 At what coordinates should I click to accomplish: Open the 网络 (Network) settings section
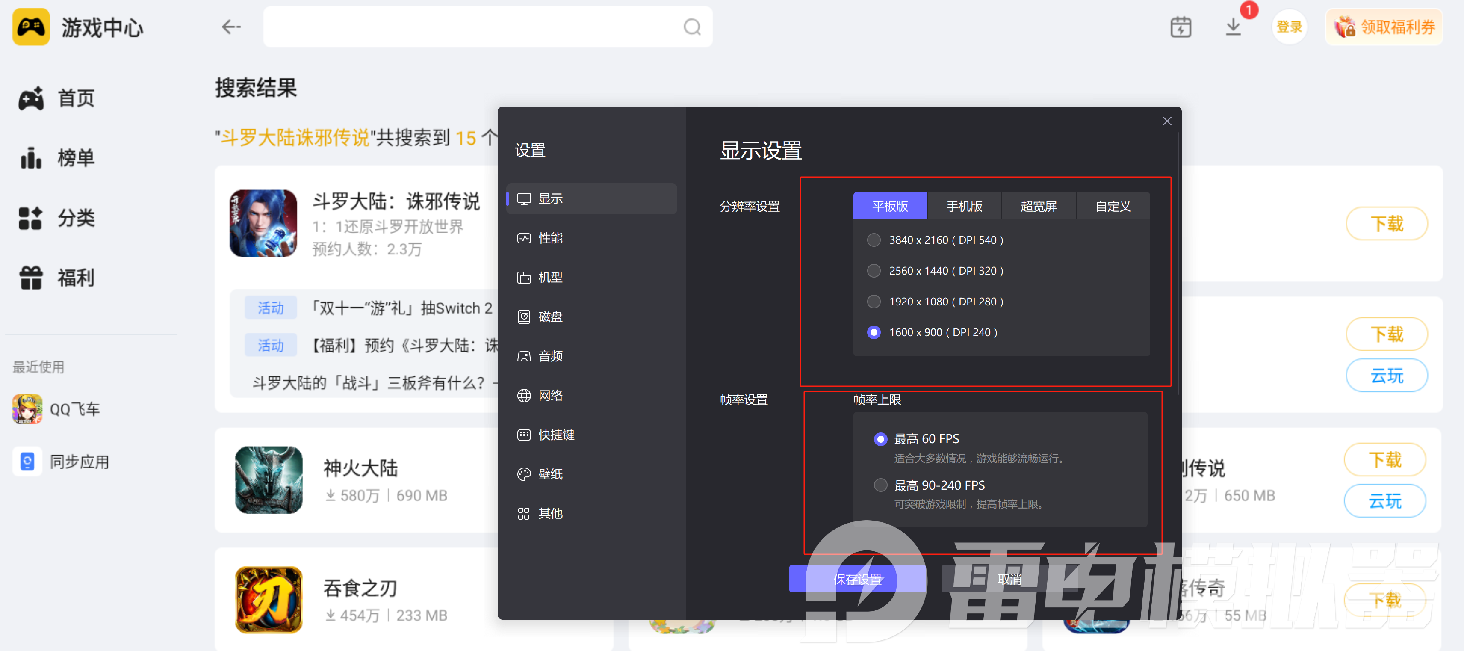pos(549,395)
